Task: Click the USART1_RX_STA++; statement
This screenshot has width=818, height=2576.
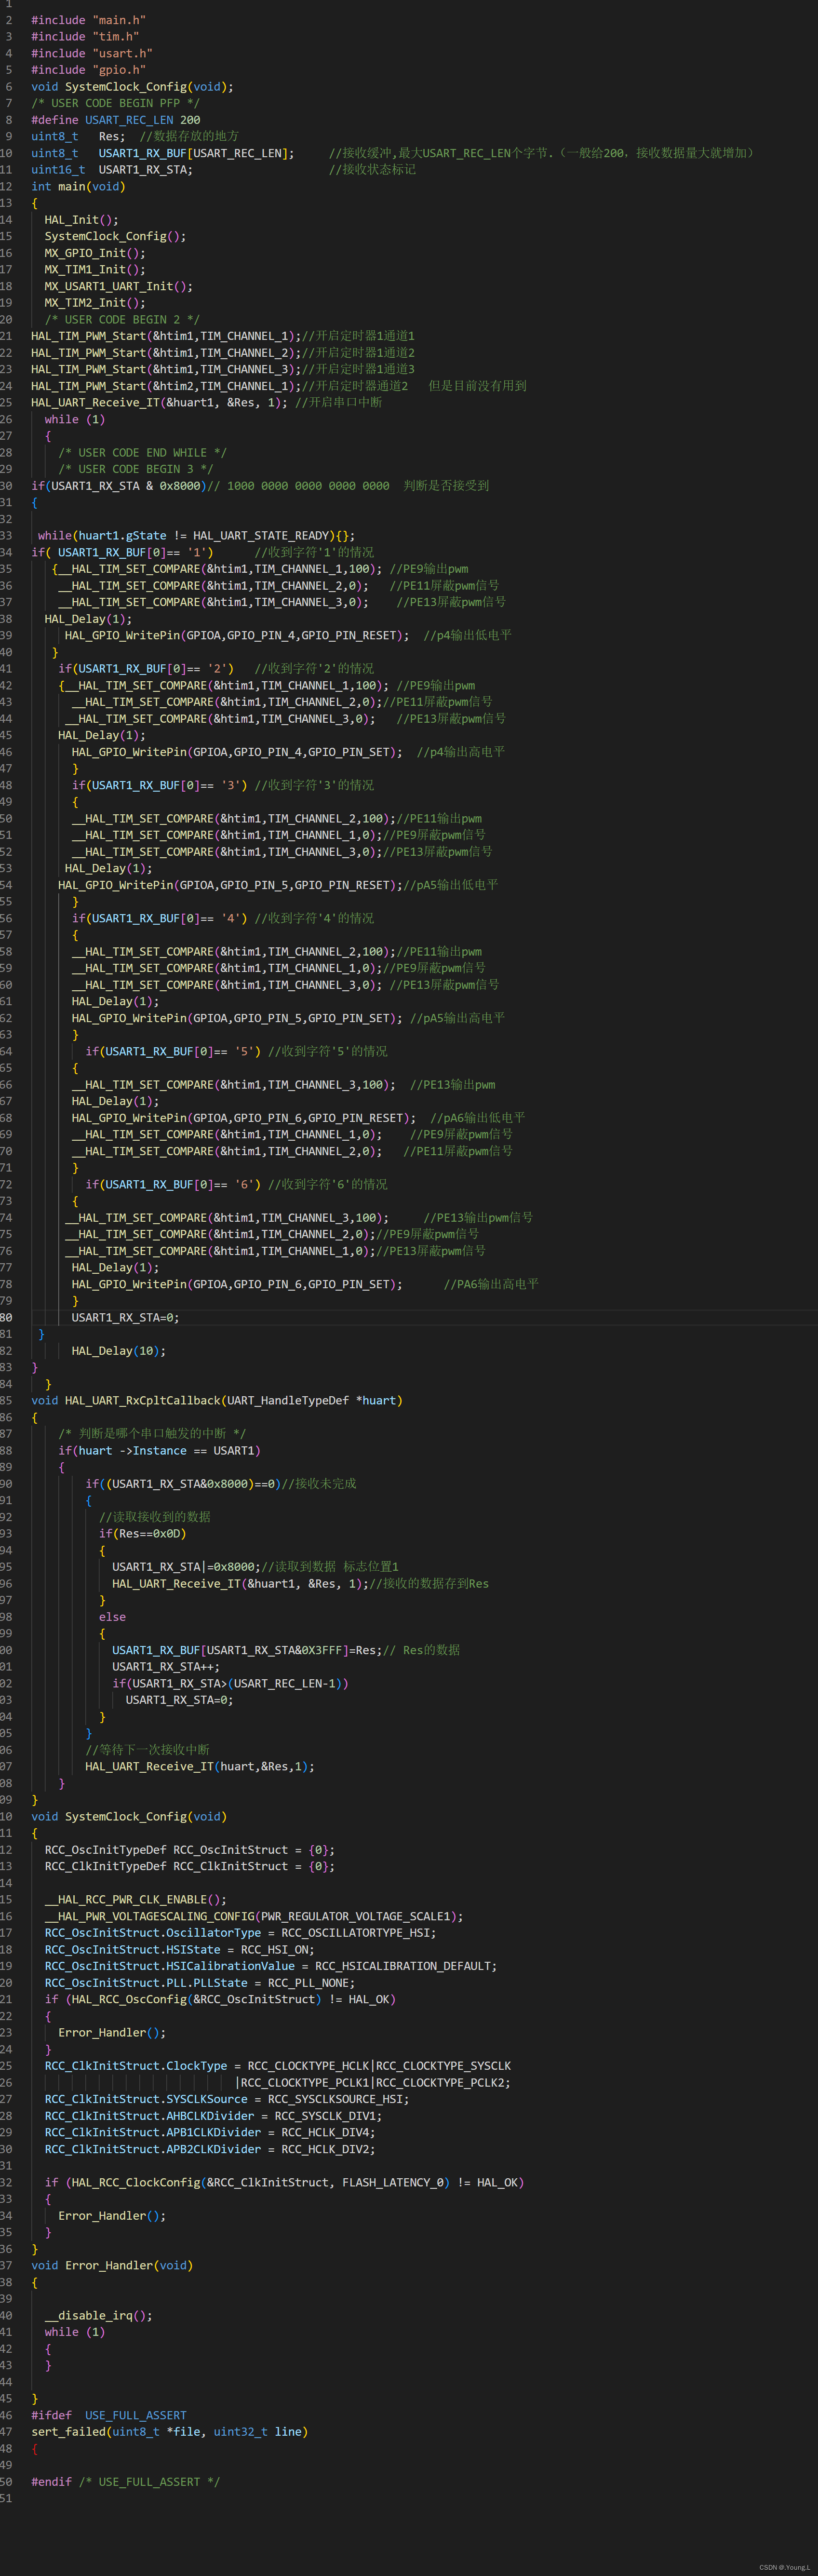Action: (x=166, y=1667)
